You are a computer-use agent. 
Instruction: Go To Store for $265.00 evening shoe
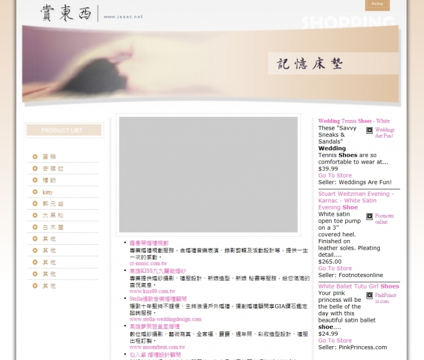tap(335, 268)
